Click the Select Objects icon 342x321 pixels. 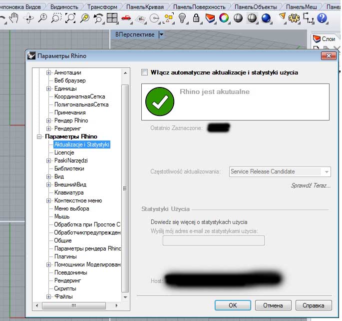(x=169, y=18)
